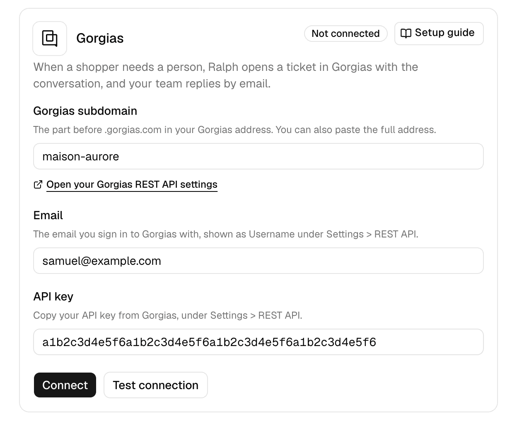Click the API key label

tap(53, 297)
